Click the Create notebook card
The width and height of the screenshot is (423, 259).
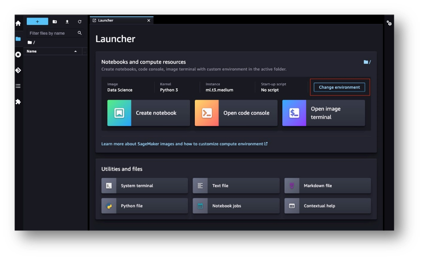148,113
